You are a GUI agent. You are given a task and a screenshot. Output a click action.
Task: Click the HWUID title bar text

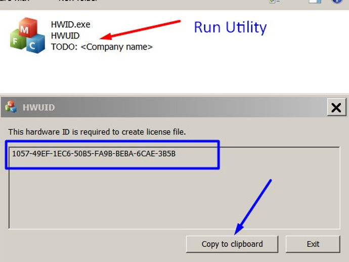39,108
